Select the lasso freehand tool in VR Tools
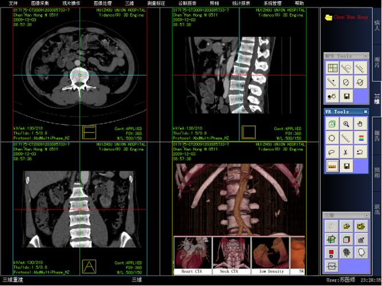This screenshot has width=382, height=286. coord(332,152)
